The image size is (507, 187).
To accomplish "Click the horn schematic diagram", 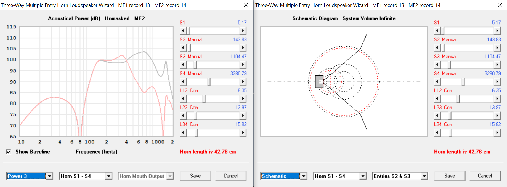I will [x=344, y=82].
